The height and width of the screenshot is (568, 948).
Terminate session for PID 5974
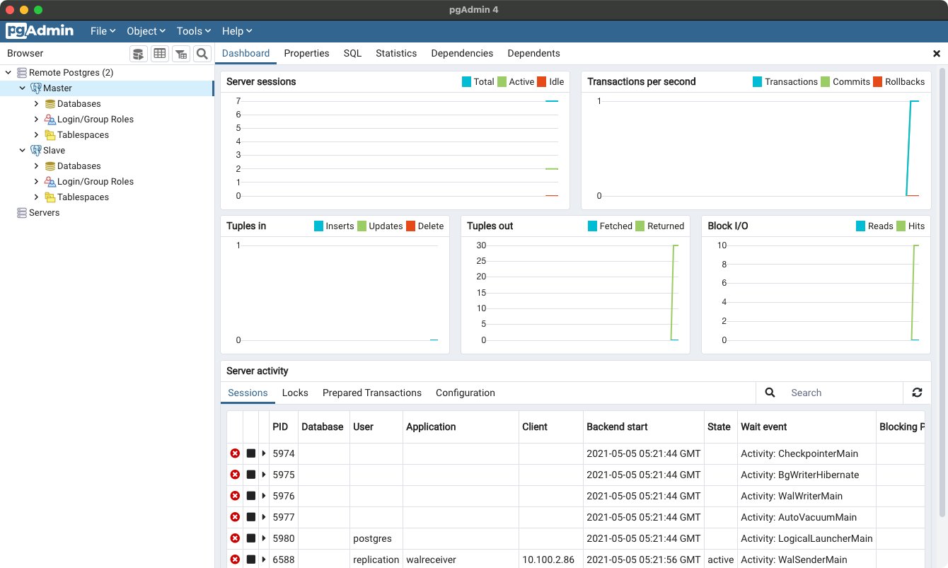coord(235,453)
